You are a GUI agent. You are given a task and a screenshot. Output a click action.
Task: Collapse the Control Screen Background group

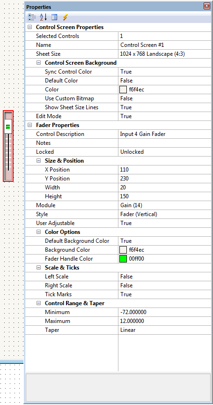point(39,63)
